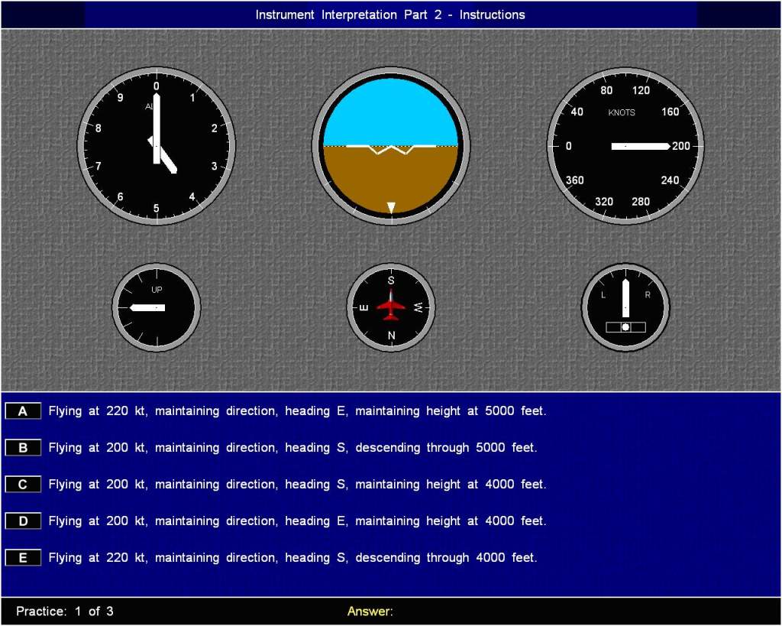782x626 pixels.
Task: Select answer option A
Action: [23, 411]
